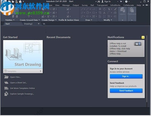Click the yellow notifications count badge

pos(143,37)
